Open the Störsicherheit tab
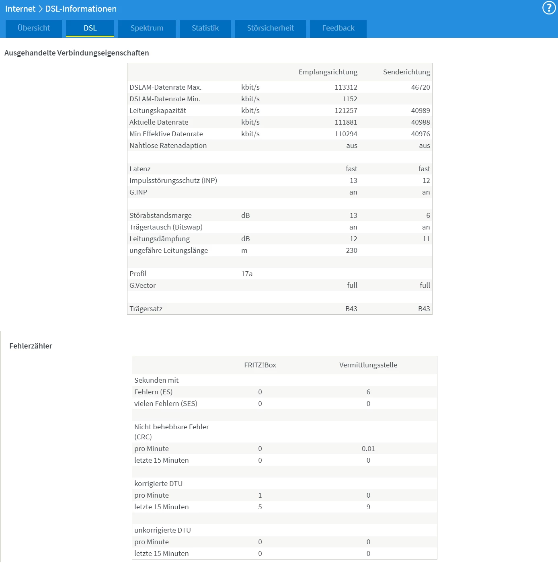The image size is (558, 574). 270,28
